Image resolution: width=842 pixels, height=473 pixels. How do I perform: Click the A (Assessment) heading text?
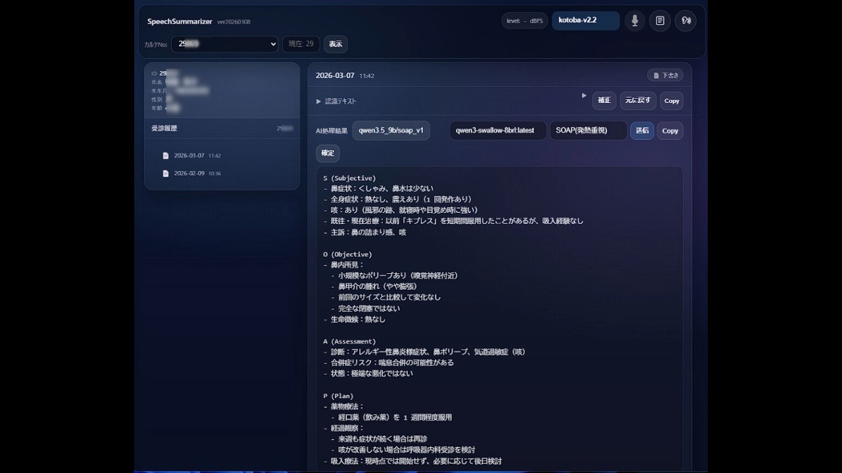(x=350, y=342)
